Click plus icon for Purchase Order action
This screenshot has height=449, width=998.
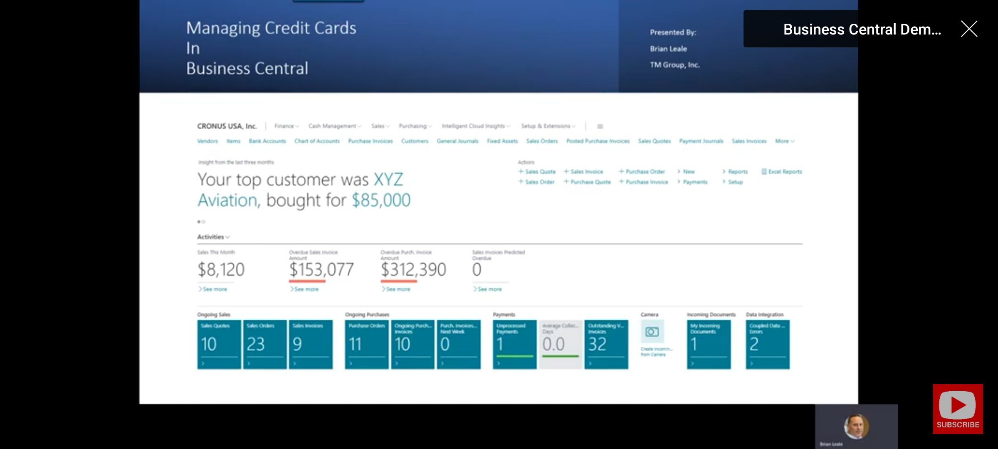[x=621, y=172]
